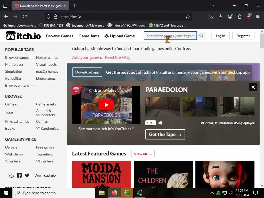Click the site padlock icon
This screenshot has height=198, width=264.
pyautogui.click(x=56, y=16)
